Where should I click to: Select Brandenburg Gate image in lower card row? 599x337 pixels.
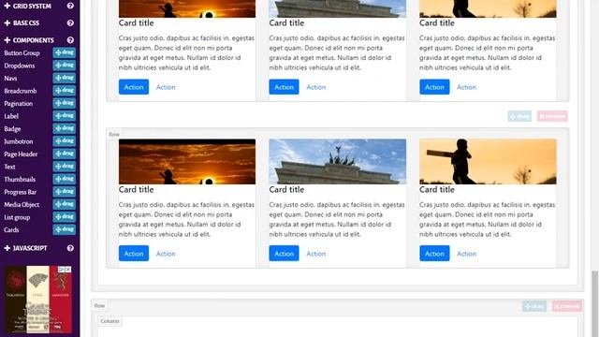(337, 162)
